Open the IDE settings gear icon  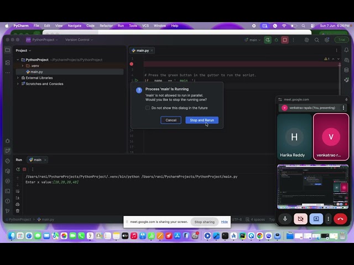coord(327,40)
